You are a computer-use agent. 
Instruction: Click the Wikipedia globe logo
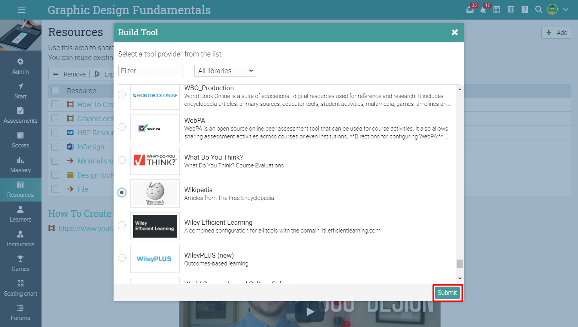[155, 193]
